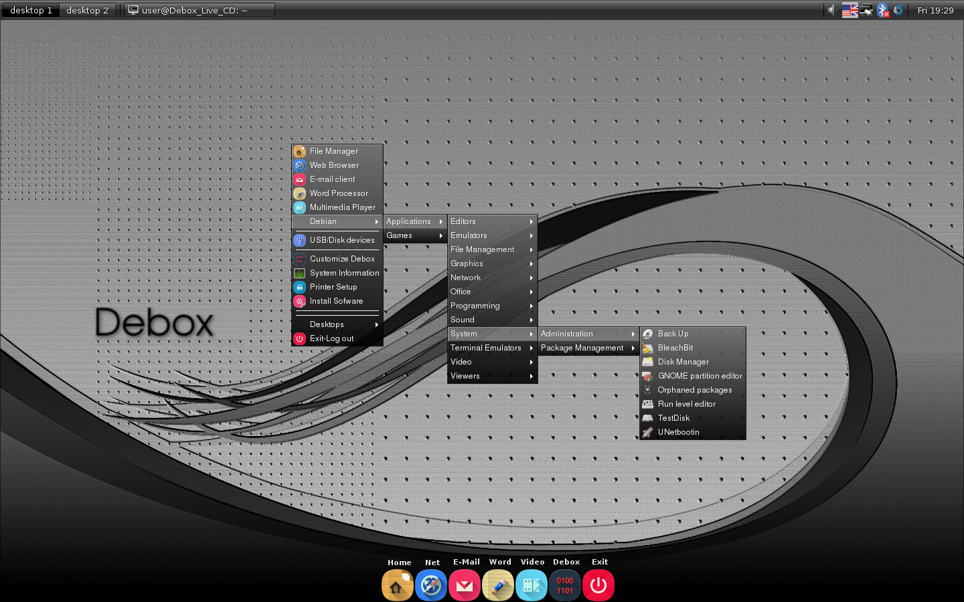The height and width of the screenshot is (602, 964).
Task: Click the user@Debox_Live_CD terminal taskbar button
Action: pyautogui.click(x=199, y=10)
